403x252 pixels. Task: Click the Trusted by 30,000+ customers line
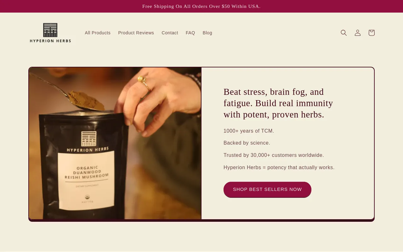pos(274,155)
